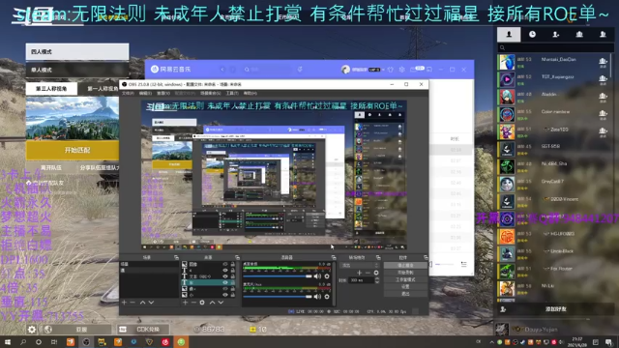
Task: Open transition properties gear in OBS
Action: pyautogui.click(x=376, y=273)
